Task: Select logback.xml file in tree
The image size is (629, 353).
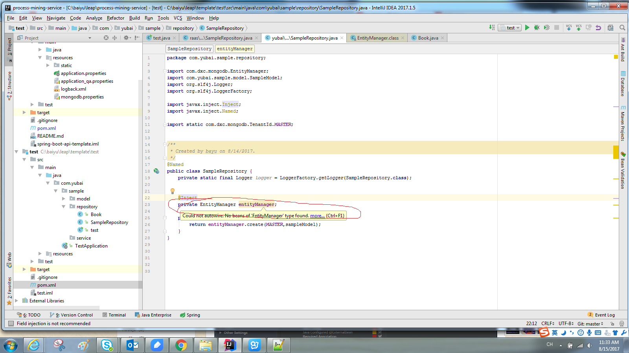Action: click(73, 89)
